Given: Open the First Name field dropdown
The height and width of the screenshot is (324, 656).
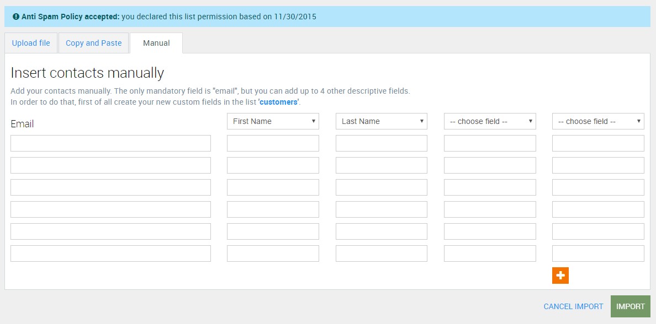Looking at the screenshot, I should click(273, 121).
